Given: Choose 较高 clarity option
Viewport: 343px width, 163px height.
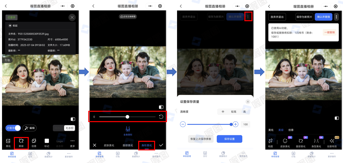Looking at the screenshot, I should (234, 112).
